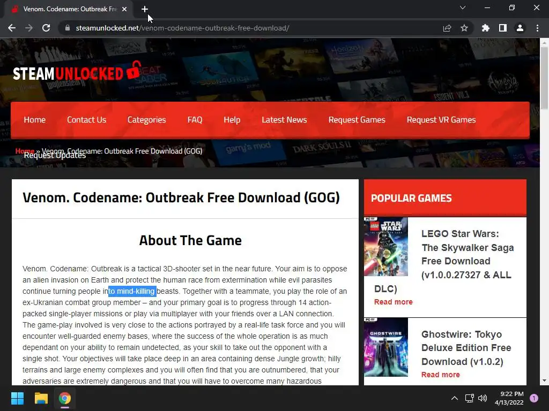Select the Venom Codename Outbreak browser tab

point(68,9)
